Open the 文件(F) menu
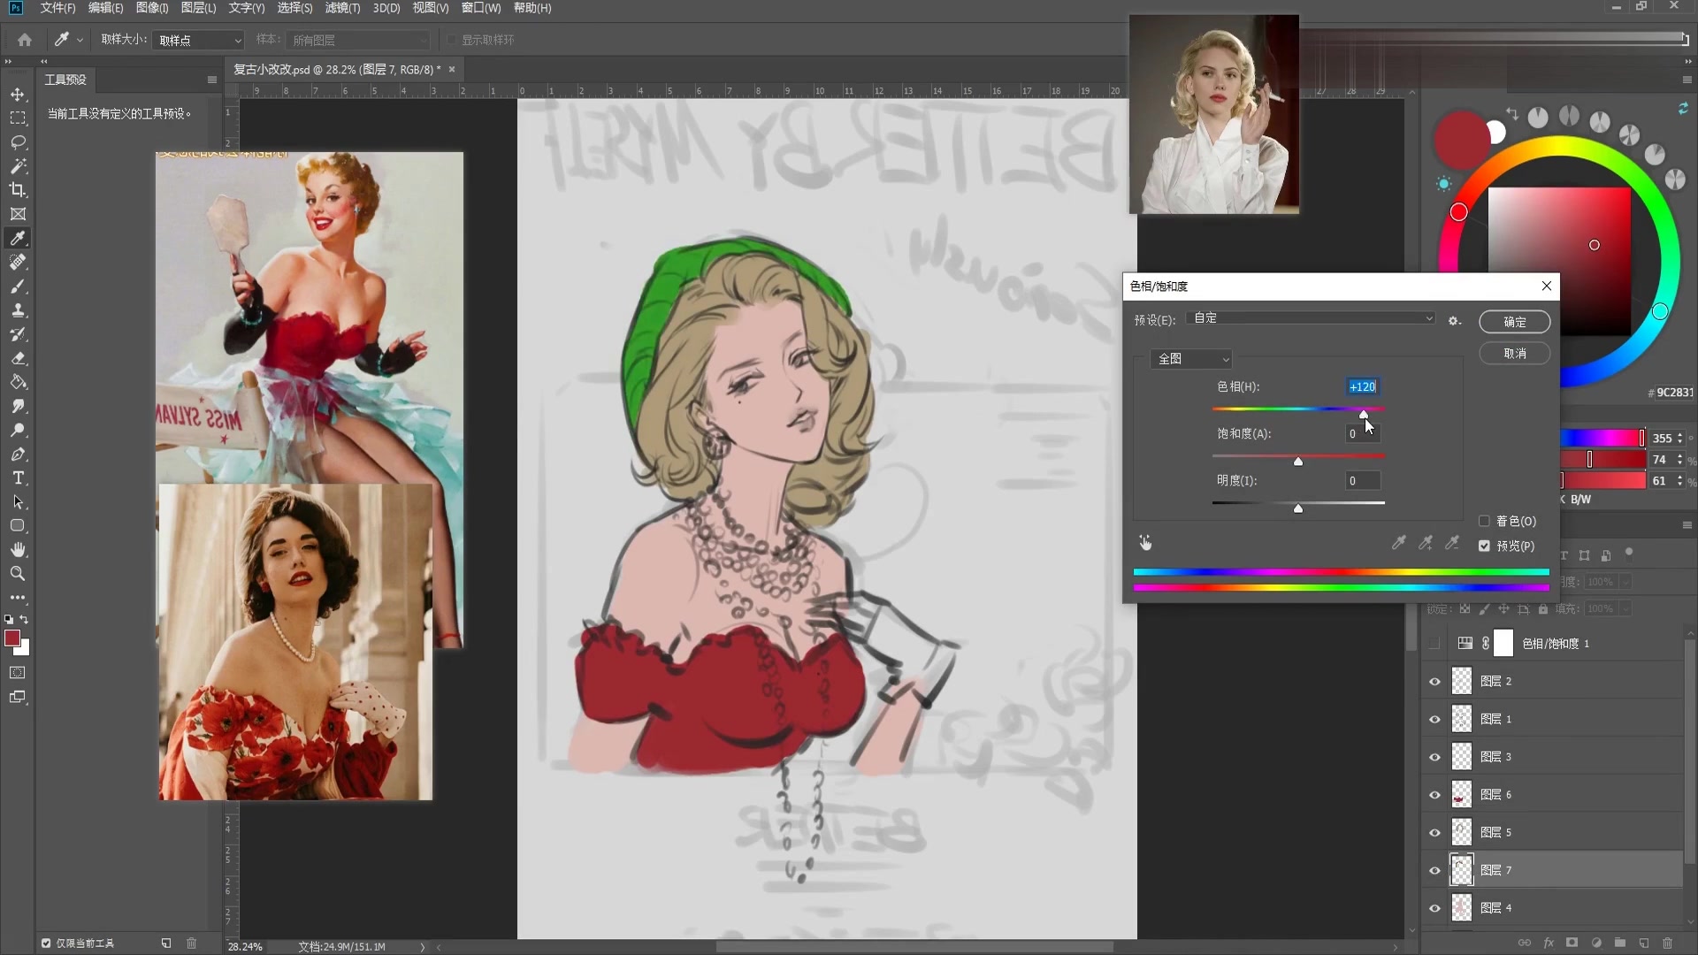 [x=57, y=8]
